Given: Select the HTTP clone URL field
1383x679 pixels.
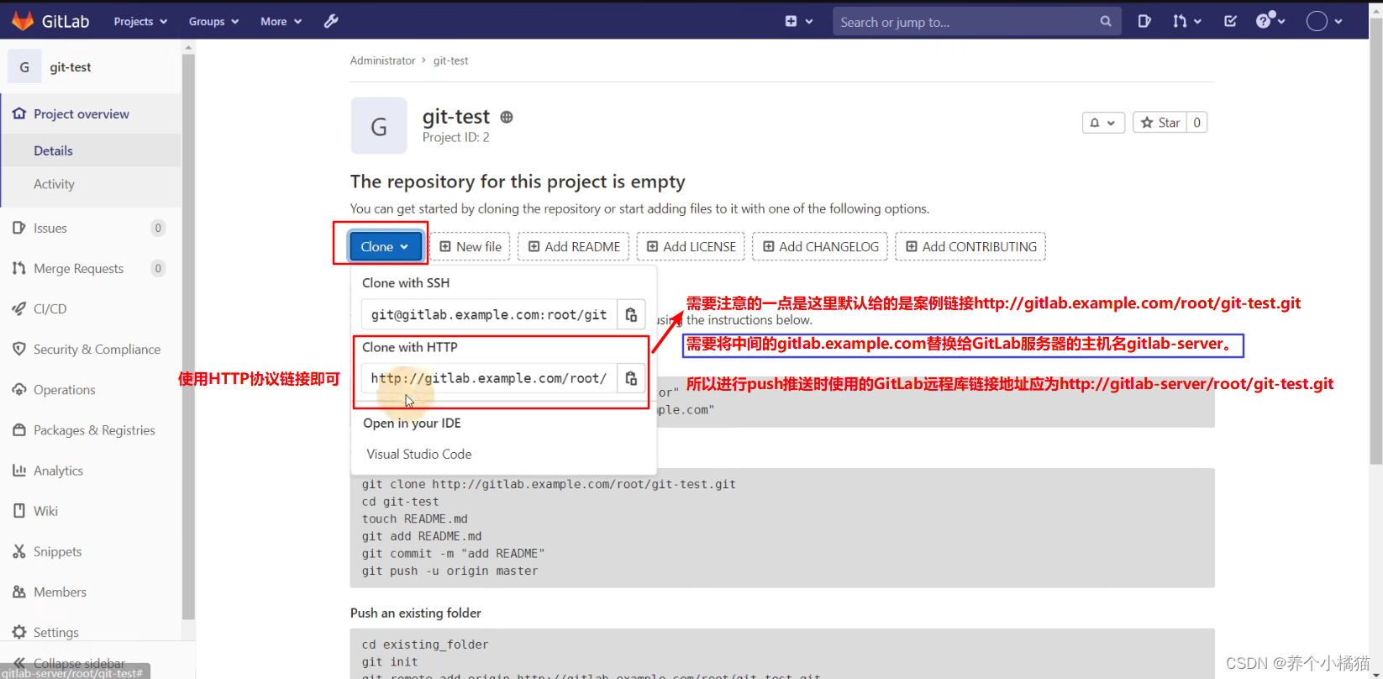Looking at the screenshot, I should pyautogui.click(x=489, y=378).
